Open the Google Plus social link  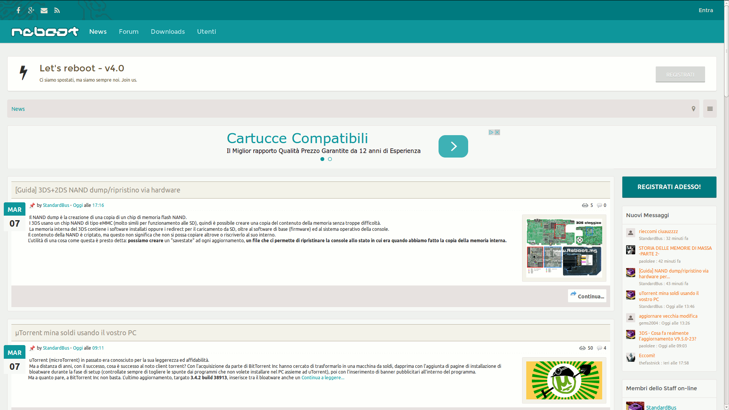pyautogui.click(x=31, y=10)
